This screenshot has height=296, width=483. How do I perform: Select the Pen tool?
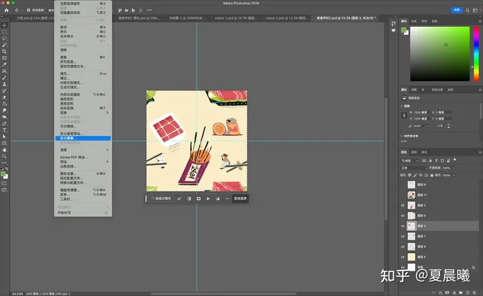[4, 124]
